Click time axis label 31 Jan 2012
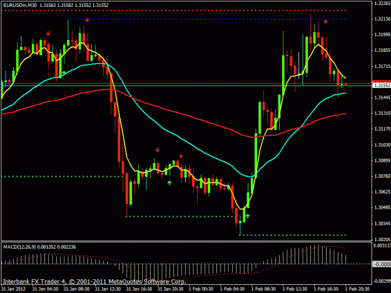 tap(13, 289)
